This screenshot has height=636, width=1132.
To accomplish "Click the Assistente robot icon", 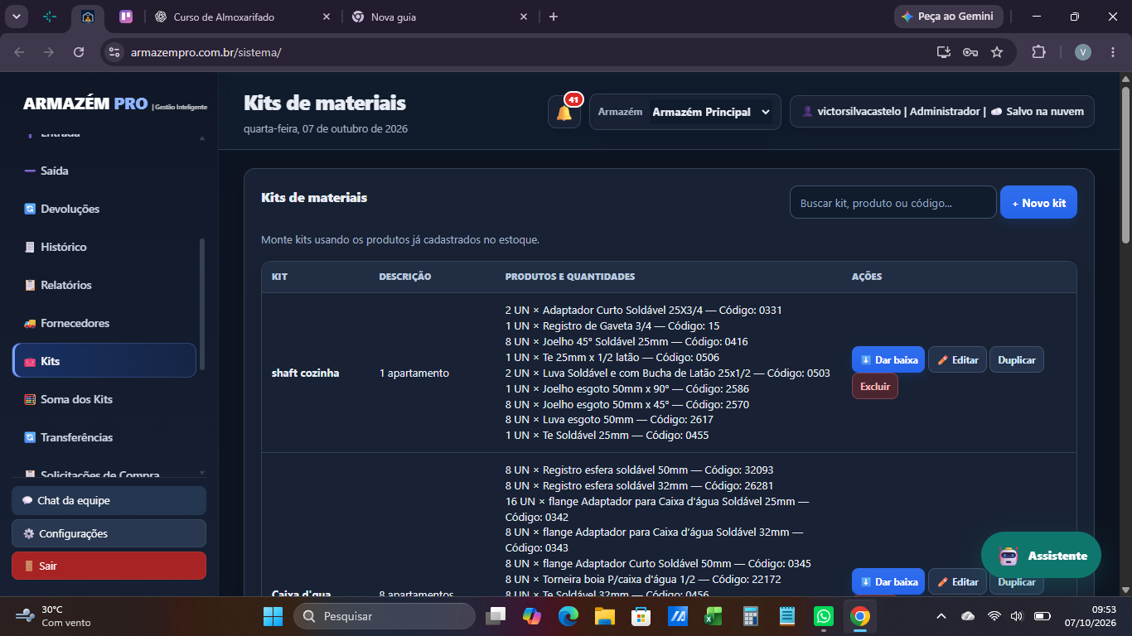I will coord(1008,556).
